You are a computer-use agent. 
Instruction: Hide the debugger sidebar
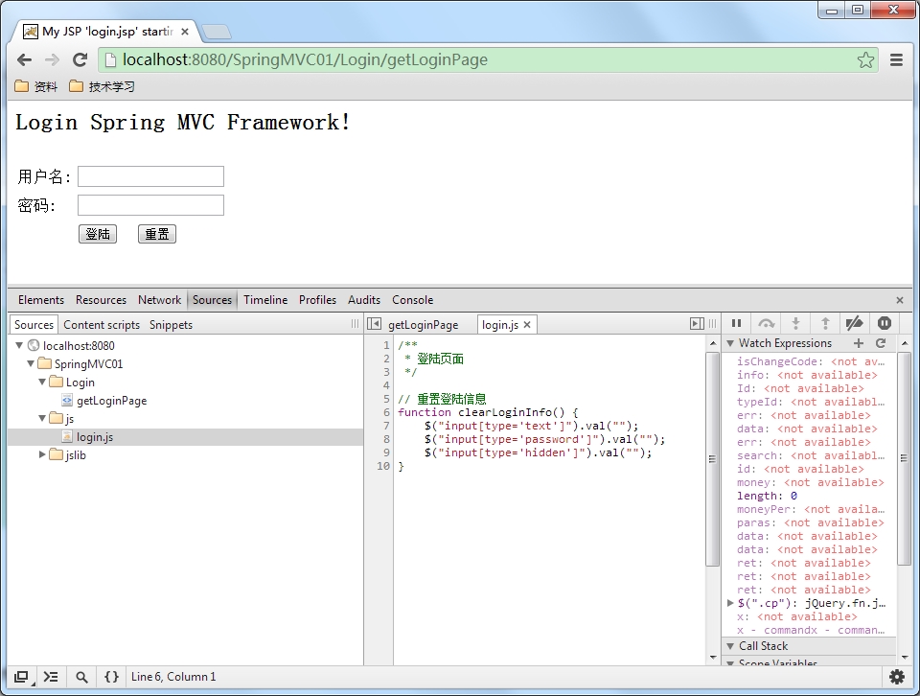(697, 324)
